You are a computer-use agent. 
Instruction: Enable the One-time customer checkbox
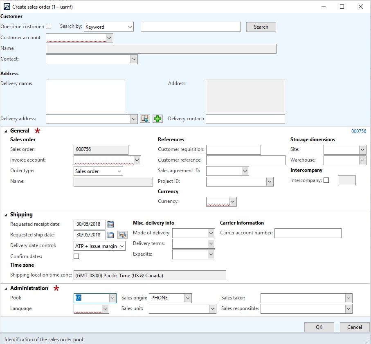[x=48, y=26]
